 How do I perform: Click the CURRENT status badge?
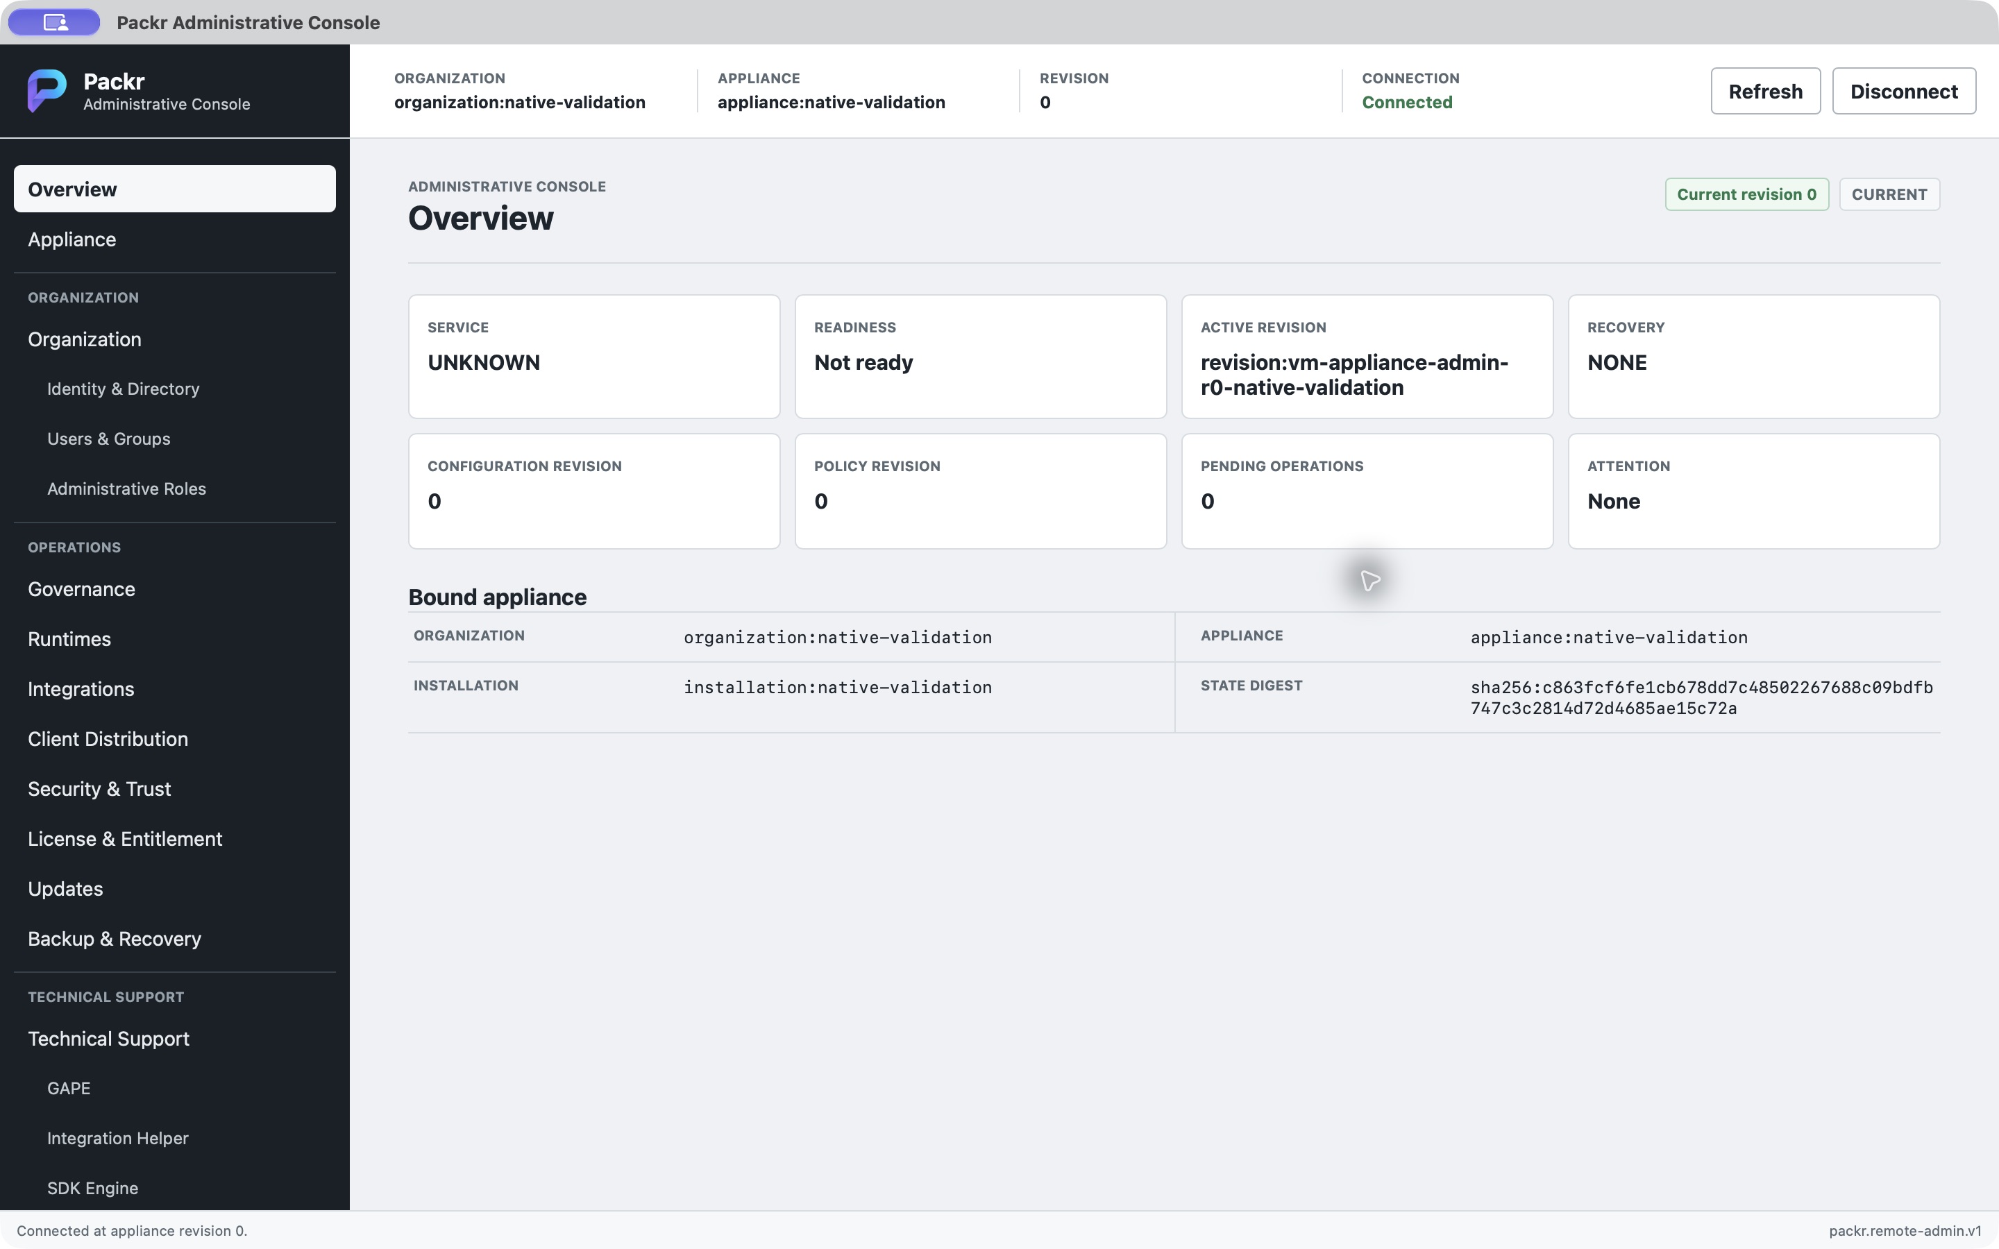[x=1889, y=194]
